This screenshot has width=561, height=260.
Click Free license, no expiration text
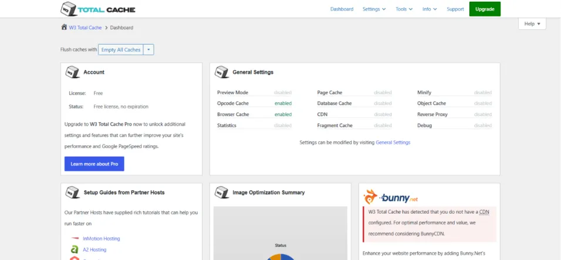(x=121, y=107)
